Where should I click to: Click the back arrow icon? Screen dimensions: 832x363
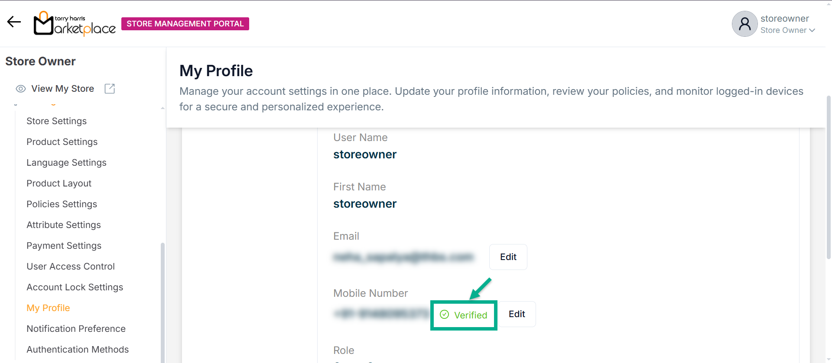(14, 22)
